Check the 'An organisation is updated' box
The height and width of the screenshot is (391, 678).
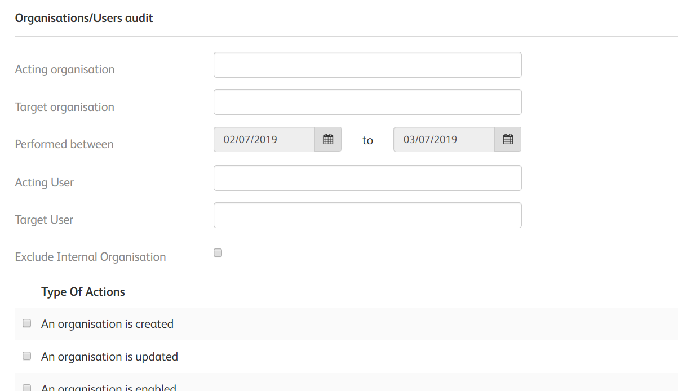26,356
